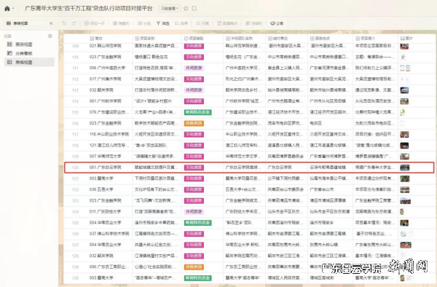The height and width of the screenshot is (287, 437).
Task: Click the green category tag in row 125
Action: pos(197,223)
